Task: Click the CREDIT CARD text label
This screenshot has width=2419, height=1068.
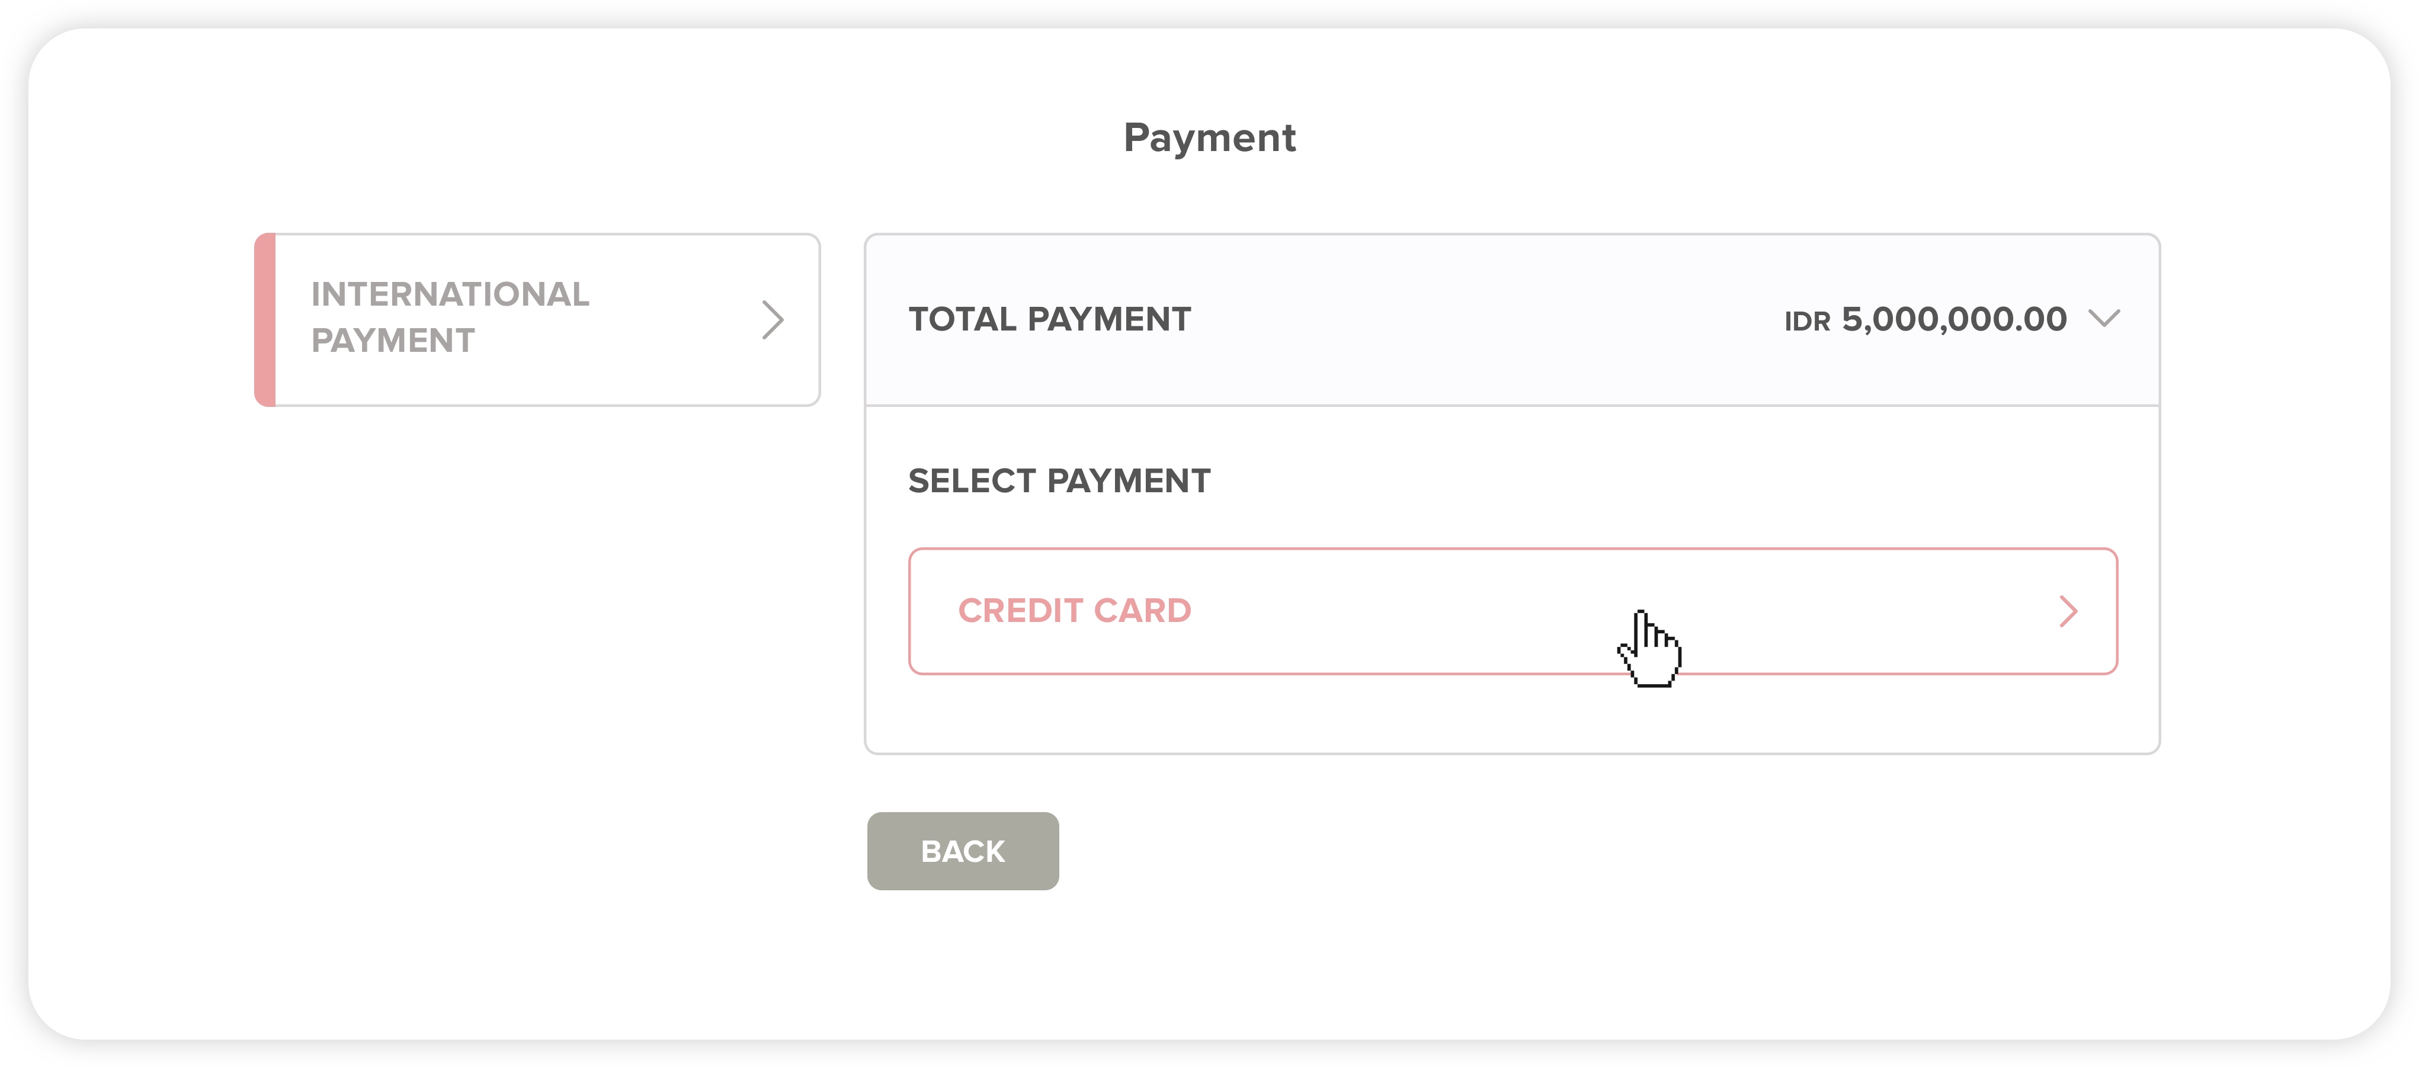Action: point(1074,611)
